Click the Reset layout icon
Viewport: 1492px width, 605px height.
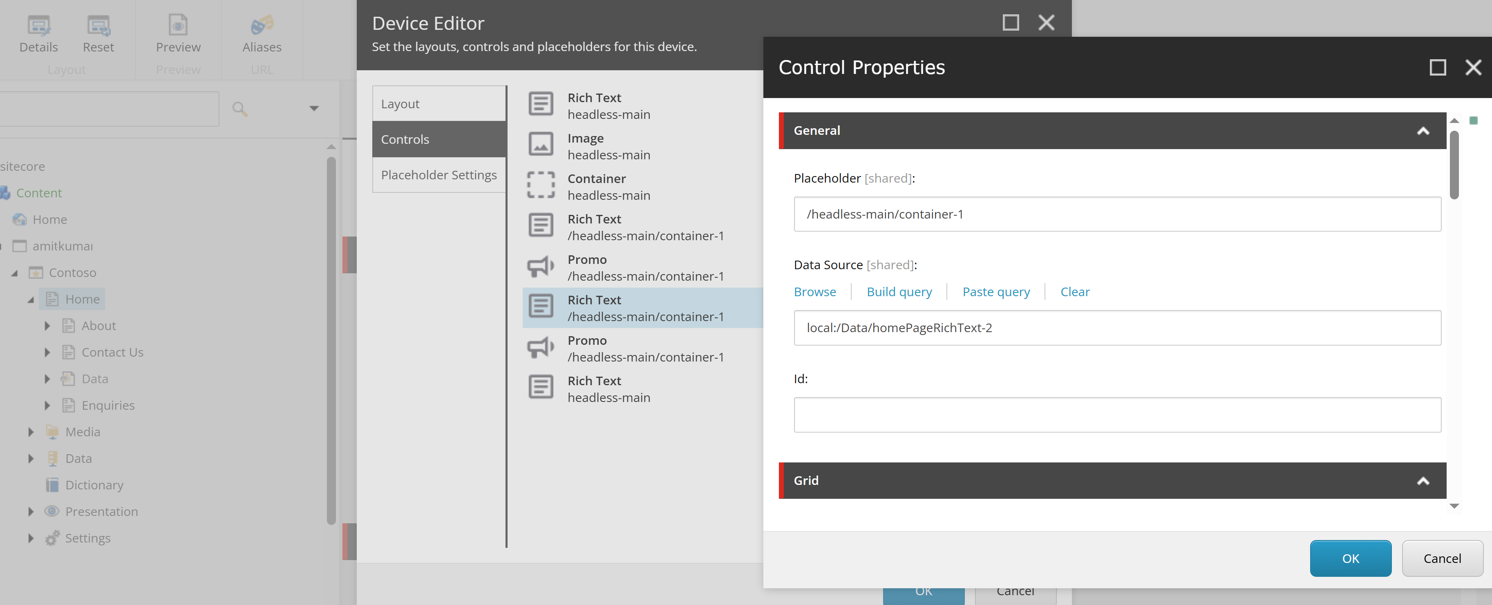(98, 25)
